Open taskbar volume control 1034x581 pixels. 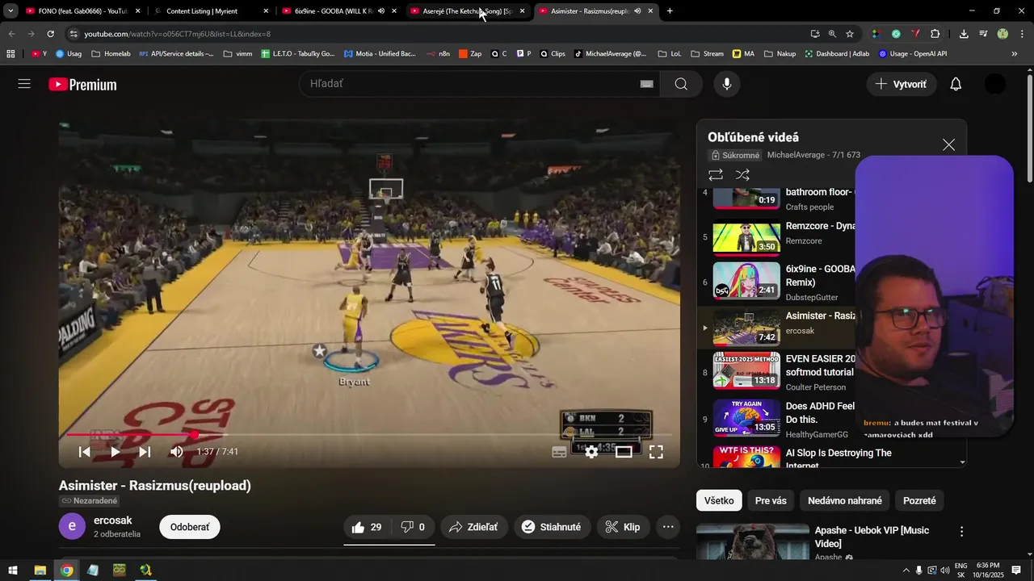(945, 571)
